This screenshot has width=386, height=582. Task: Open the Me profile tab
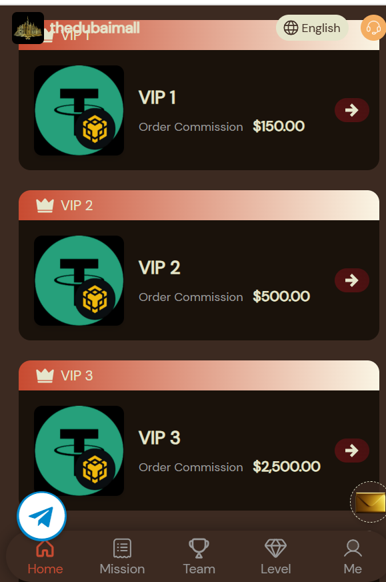353,557
